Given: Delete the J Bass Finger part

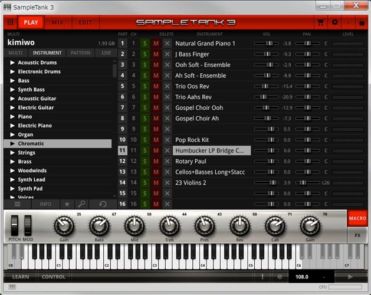Looking at the screenshot, I should click(167, 54).
